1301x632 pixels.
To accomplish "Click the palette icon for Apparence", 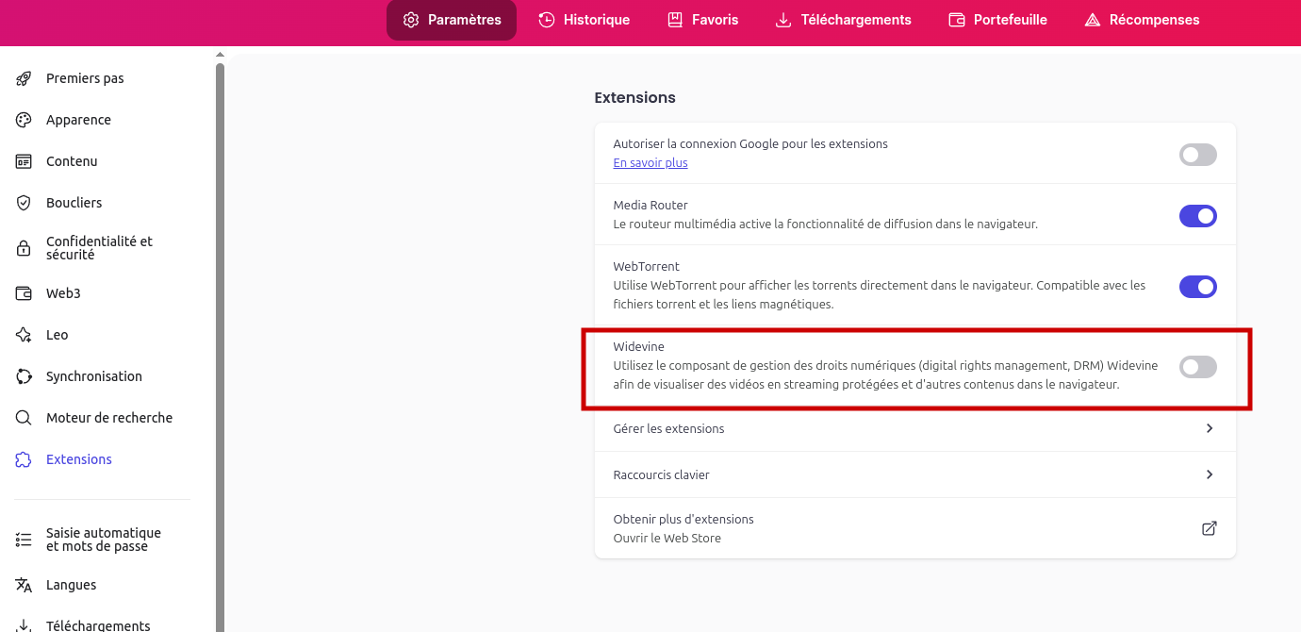I will point(25,120).
